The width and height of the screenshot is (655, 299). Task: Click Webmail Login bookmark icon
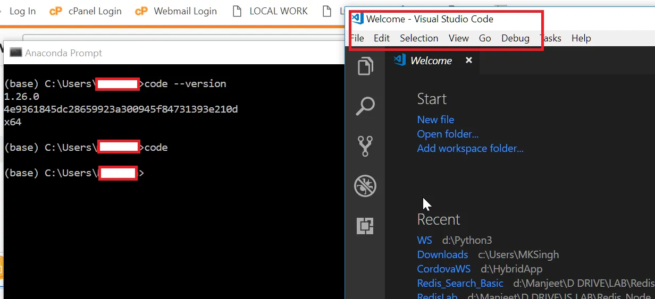[x=141, y=11]
